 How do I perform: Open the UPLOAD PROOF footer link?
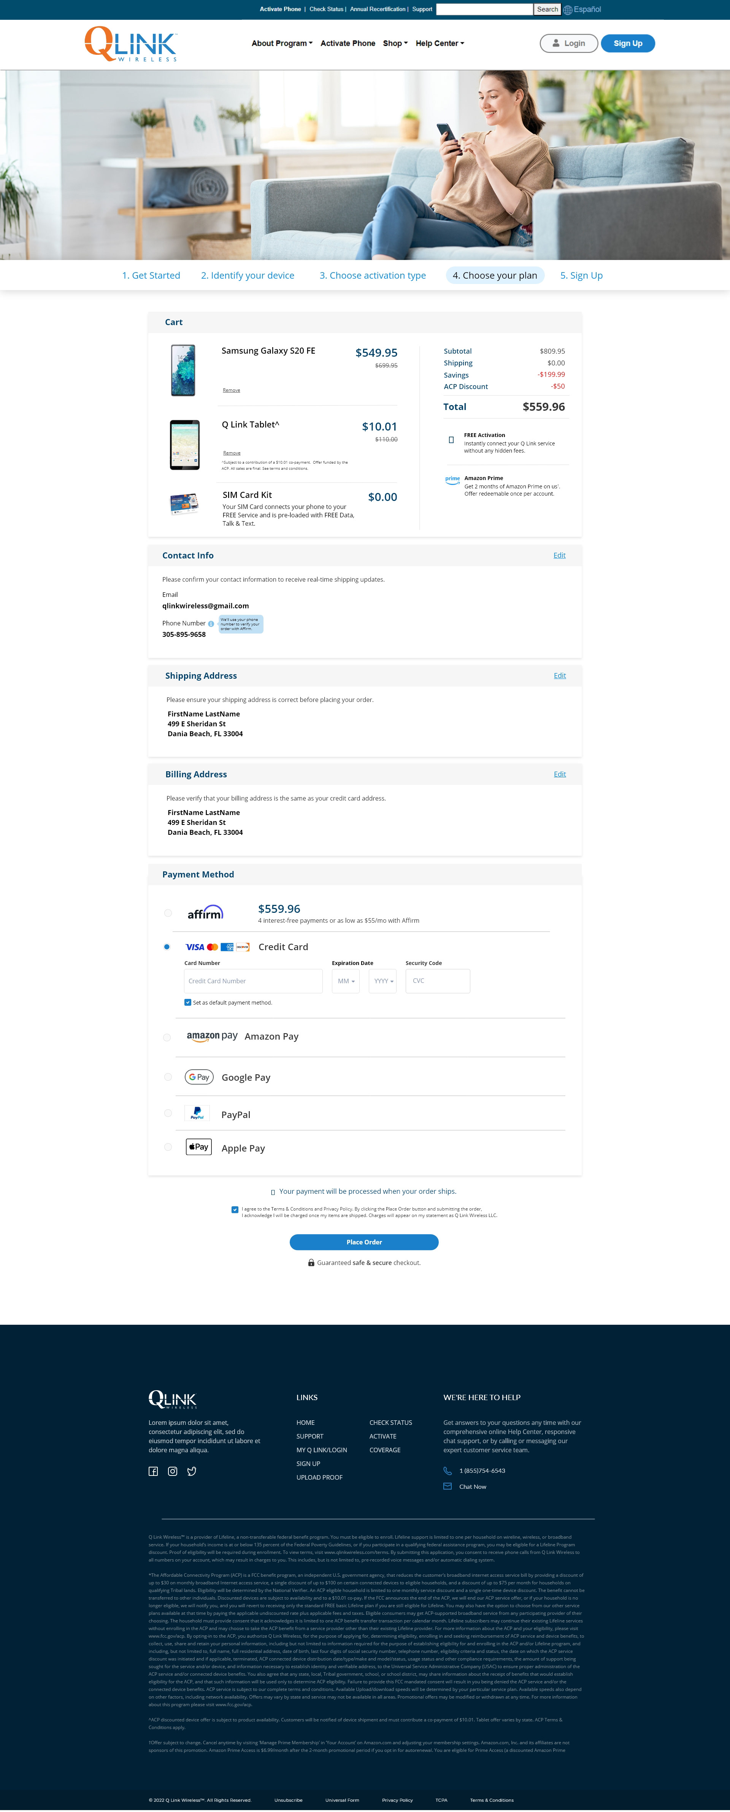(320, 1477)
